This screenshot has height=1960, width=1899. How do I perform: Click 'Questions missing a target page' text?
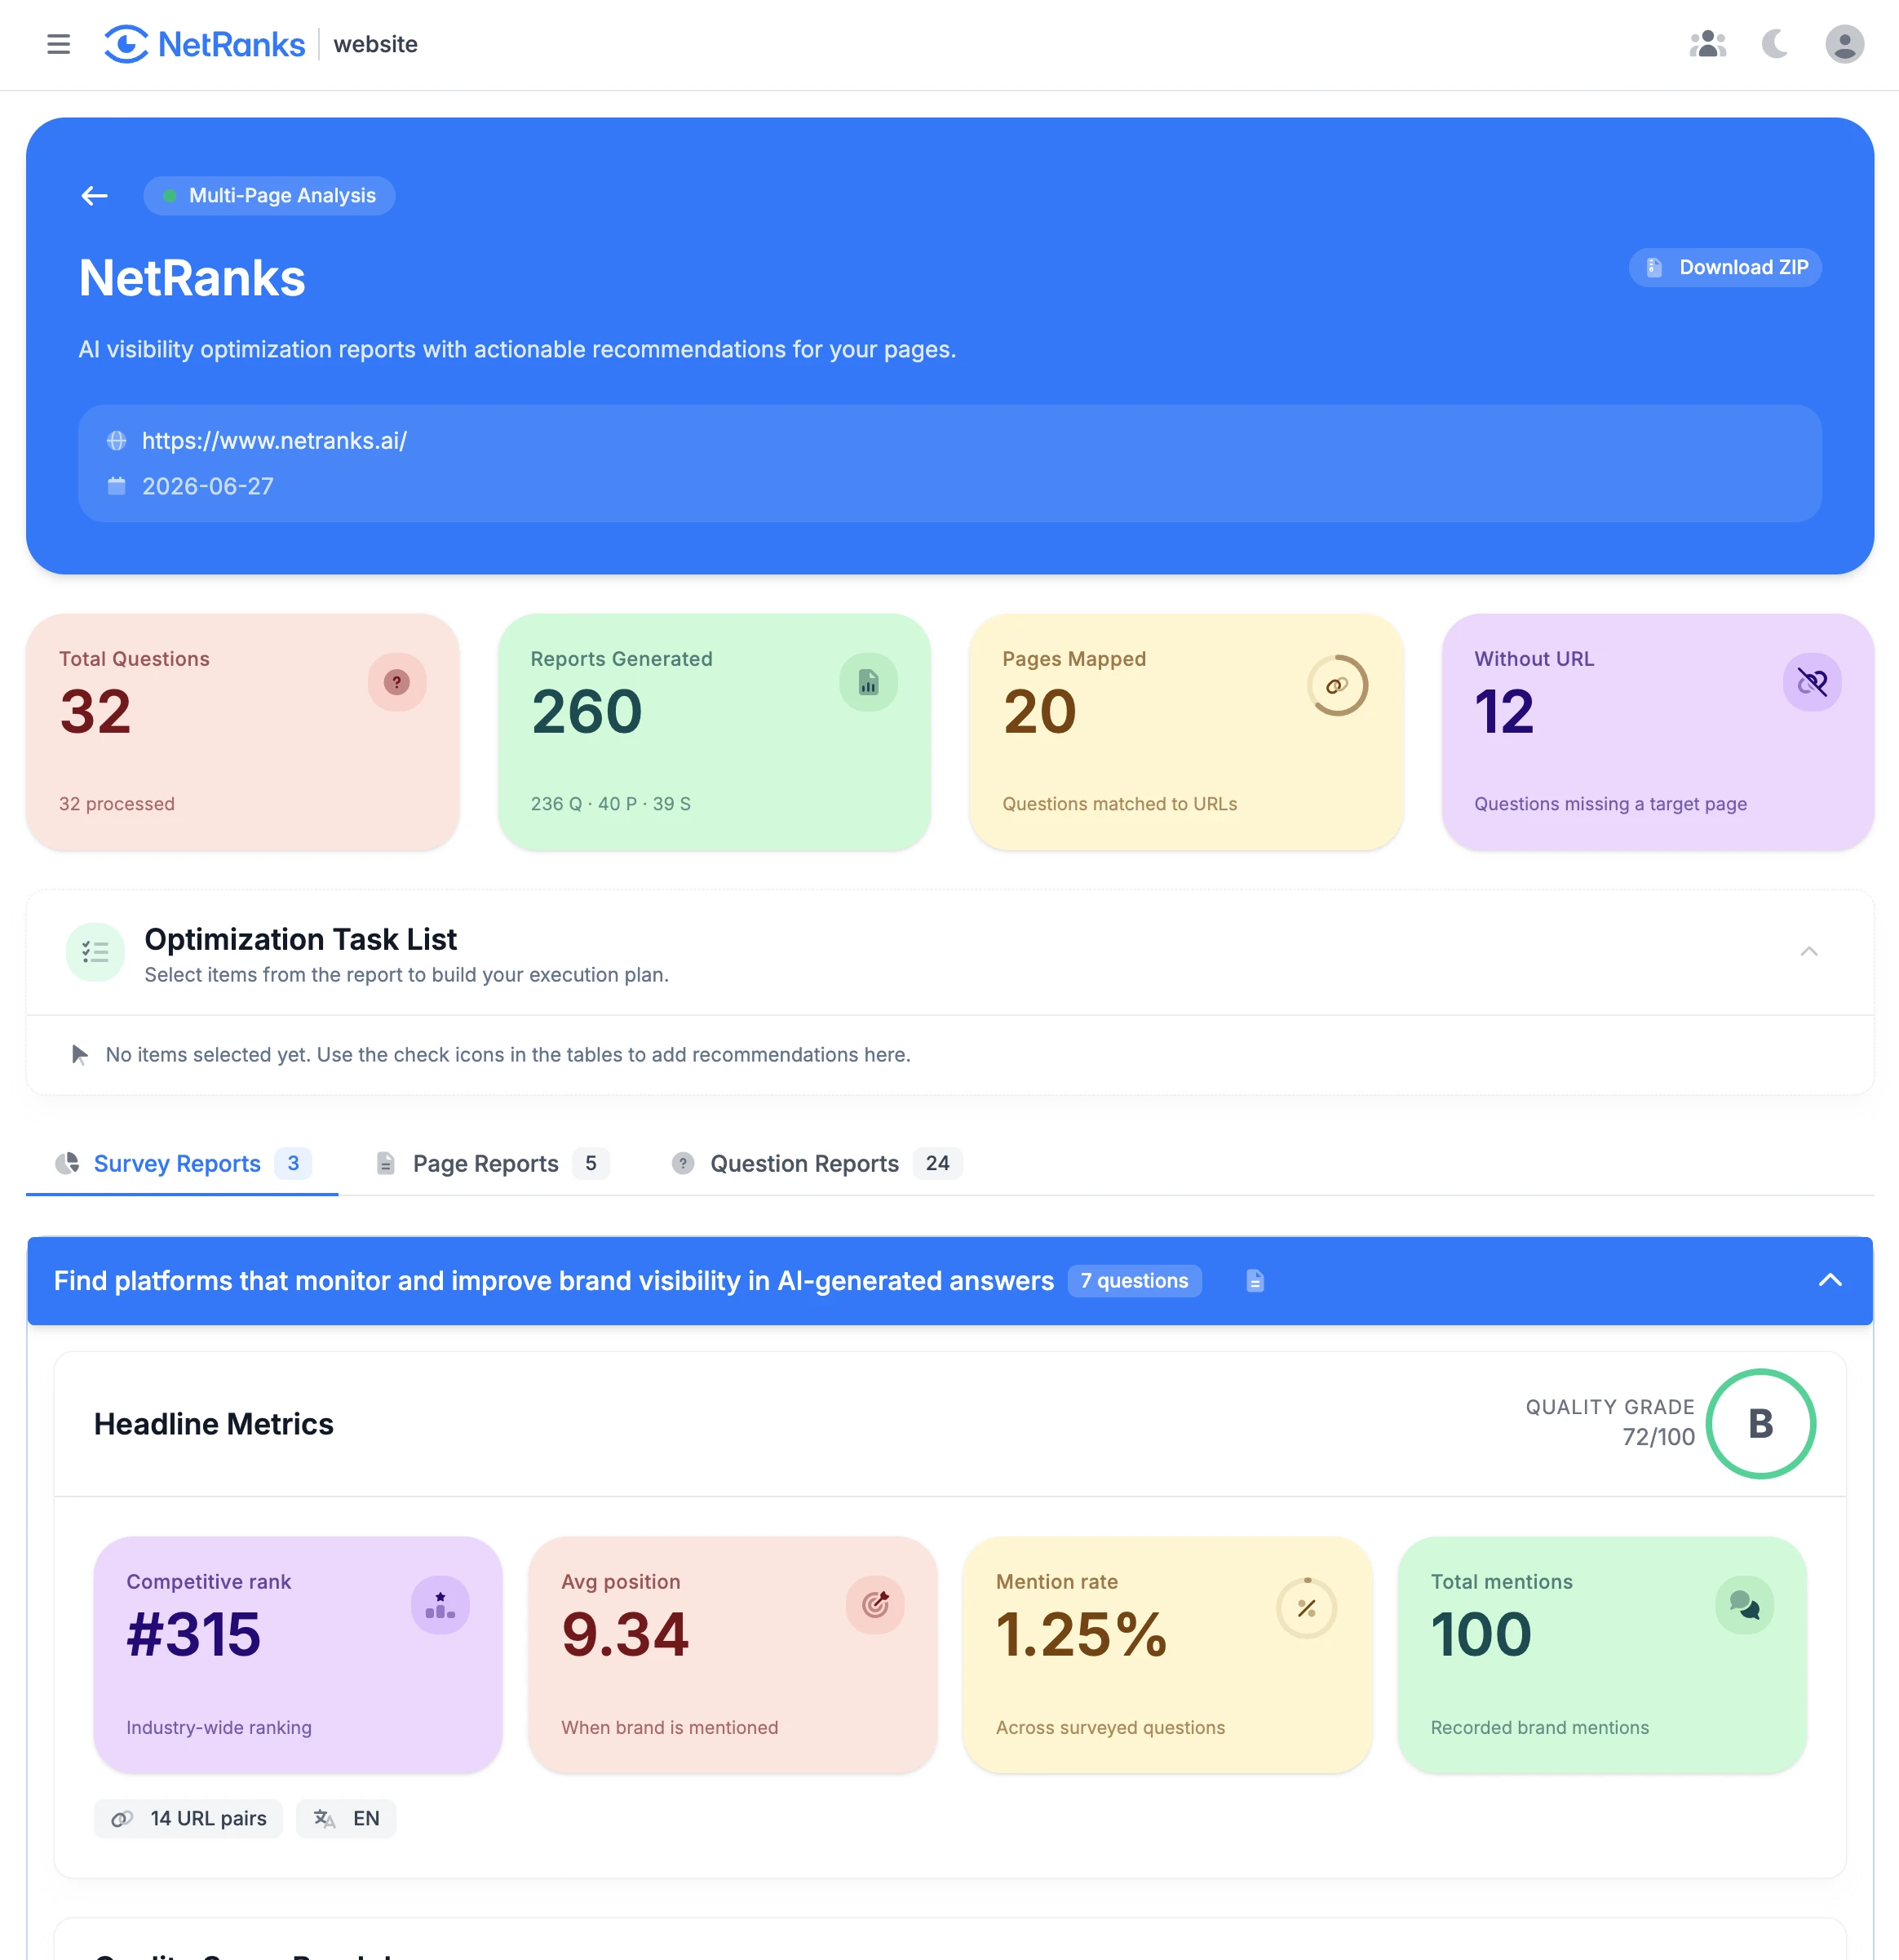click(1610, 804)
